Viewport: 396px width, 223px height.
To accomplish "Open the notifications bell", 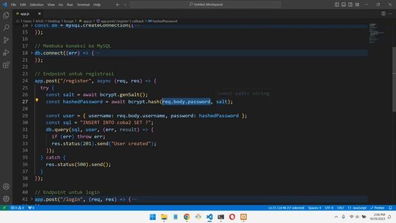I will pyautogui.click(x=390, y=208).
